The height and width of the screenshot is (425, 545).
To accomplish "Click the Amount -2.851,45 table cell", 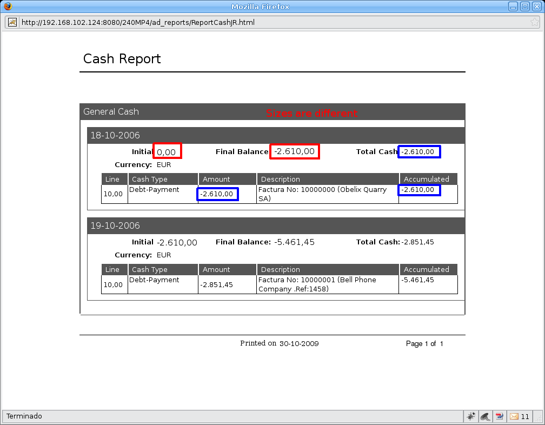I will [x=217, y=285].
